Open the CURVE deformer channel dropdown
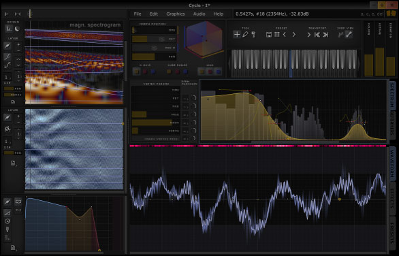 [x=185, y=131]
